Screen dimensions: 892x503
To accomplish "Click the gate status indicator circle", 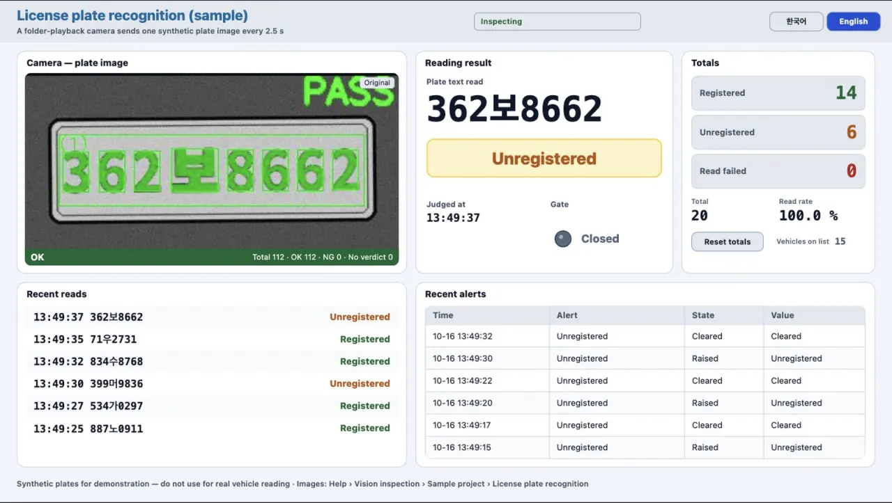I will pyautogui.click(x=562, y=239).
